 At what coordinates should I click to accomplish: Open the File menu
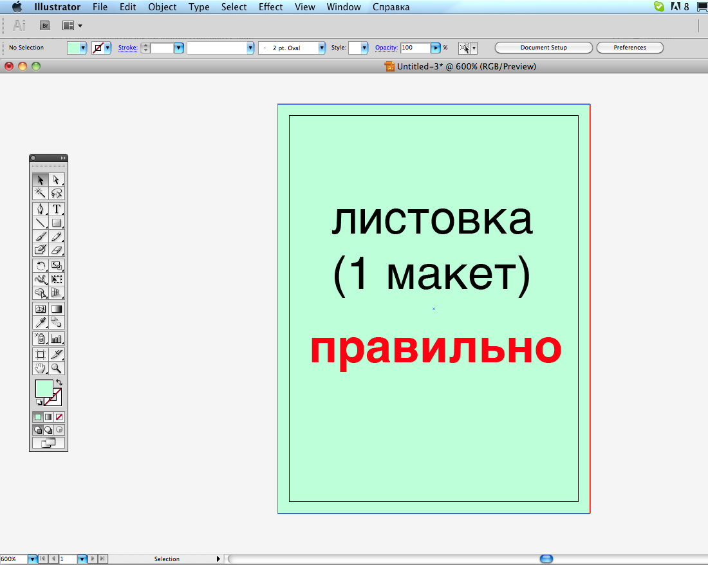coord(100,7)
